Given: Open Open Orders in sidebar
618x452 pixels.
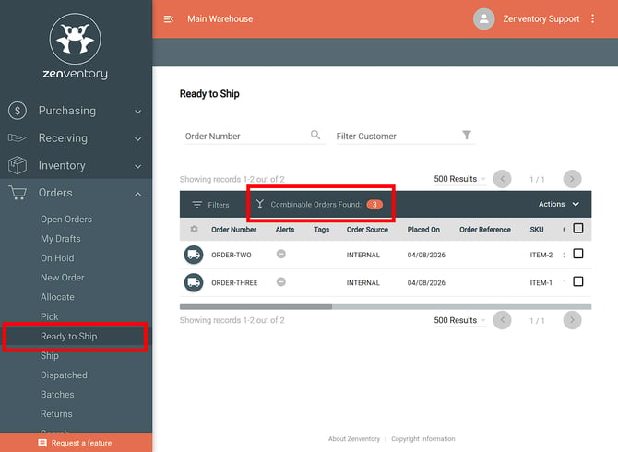Looking at the screenshot, I should [x=66, y=220].
